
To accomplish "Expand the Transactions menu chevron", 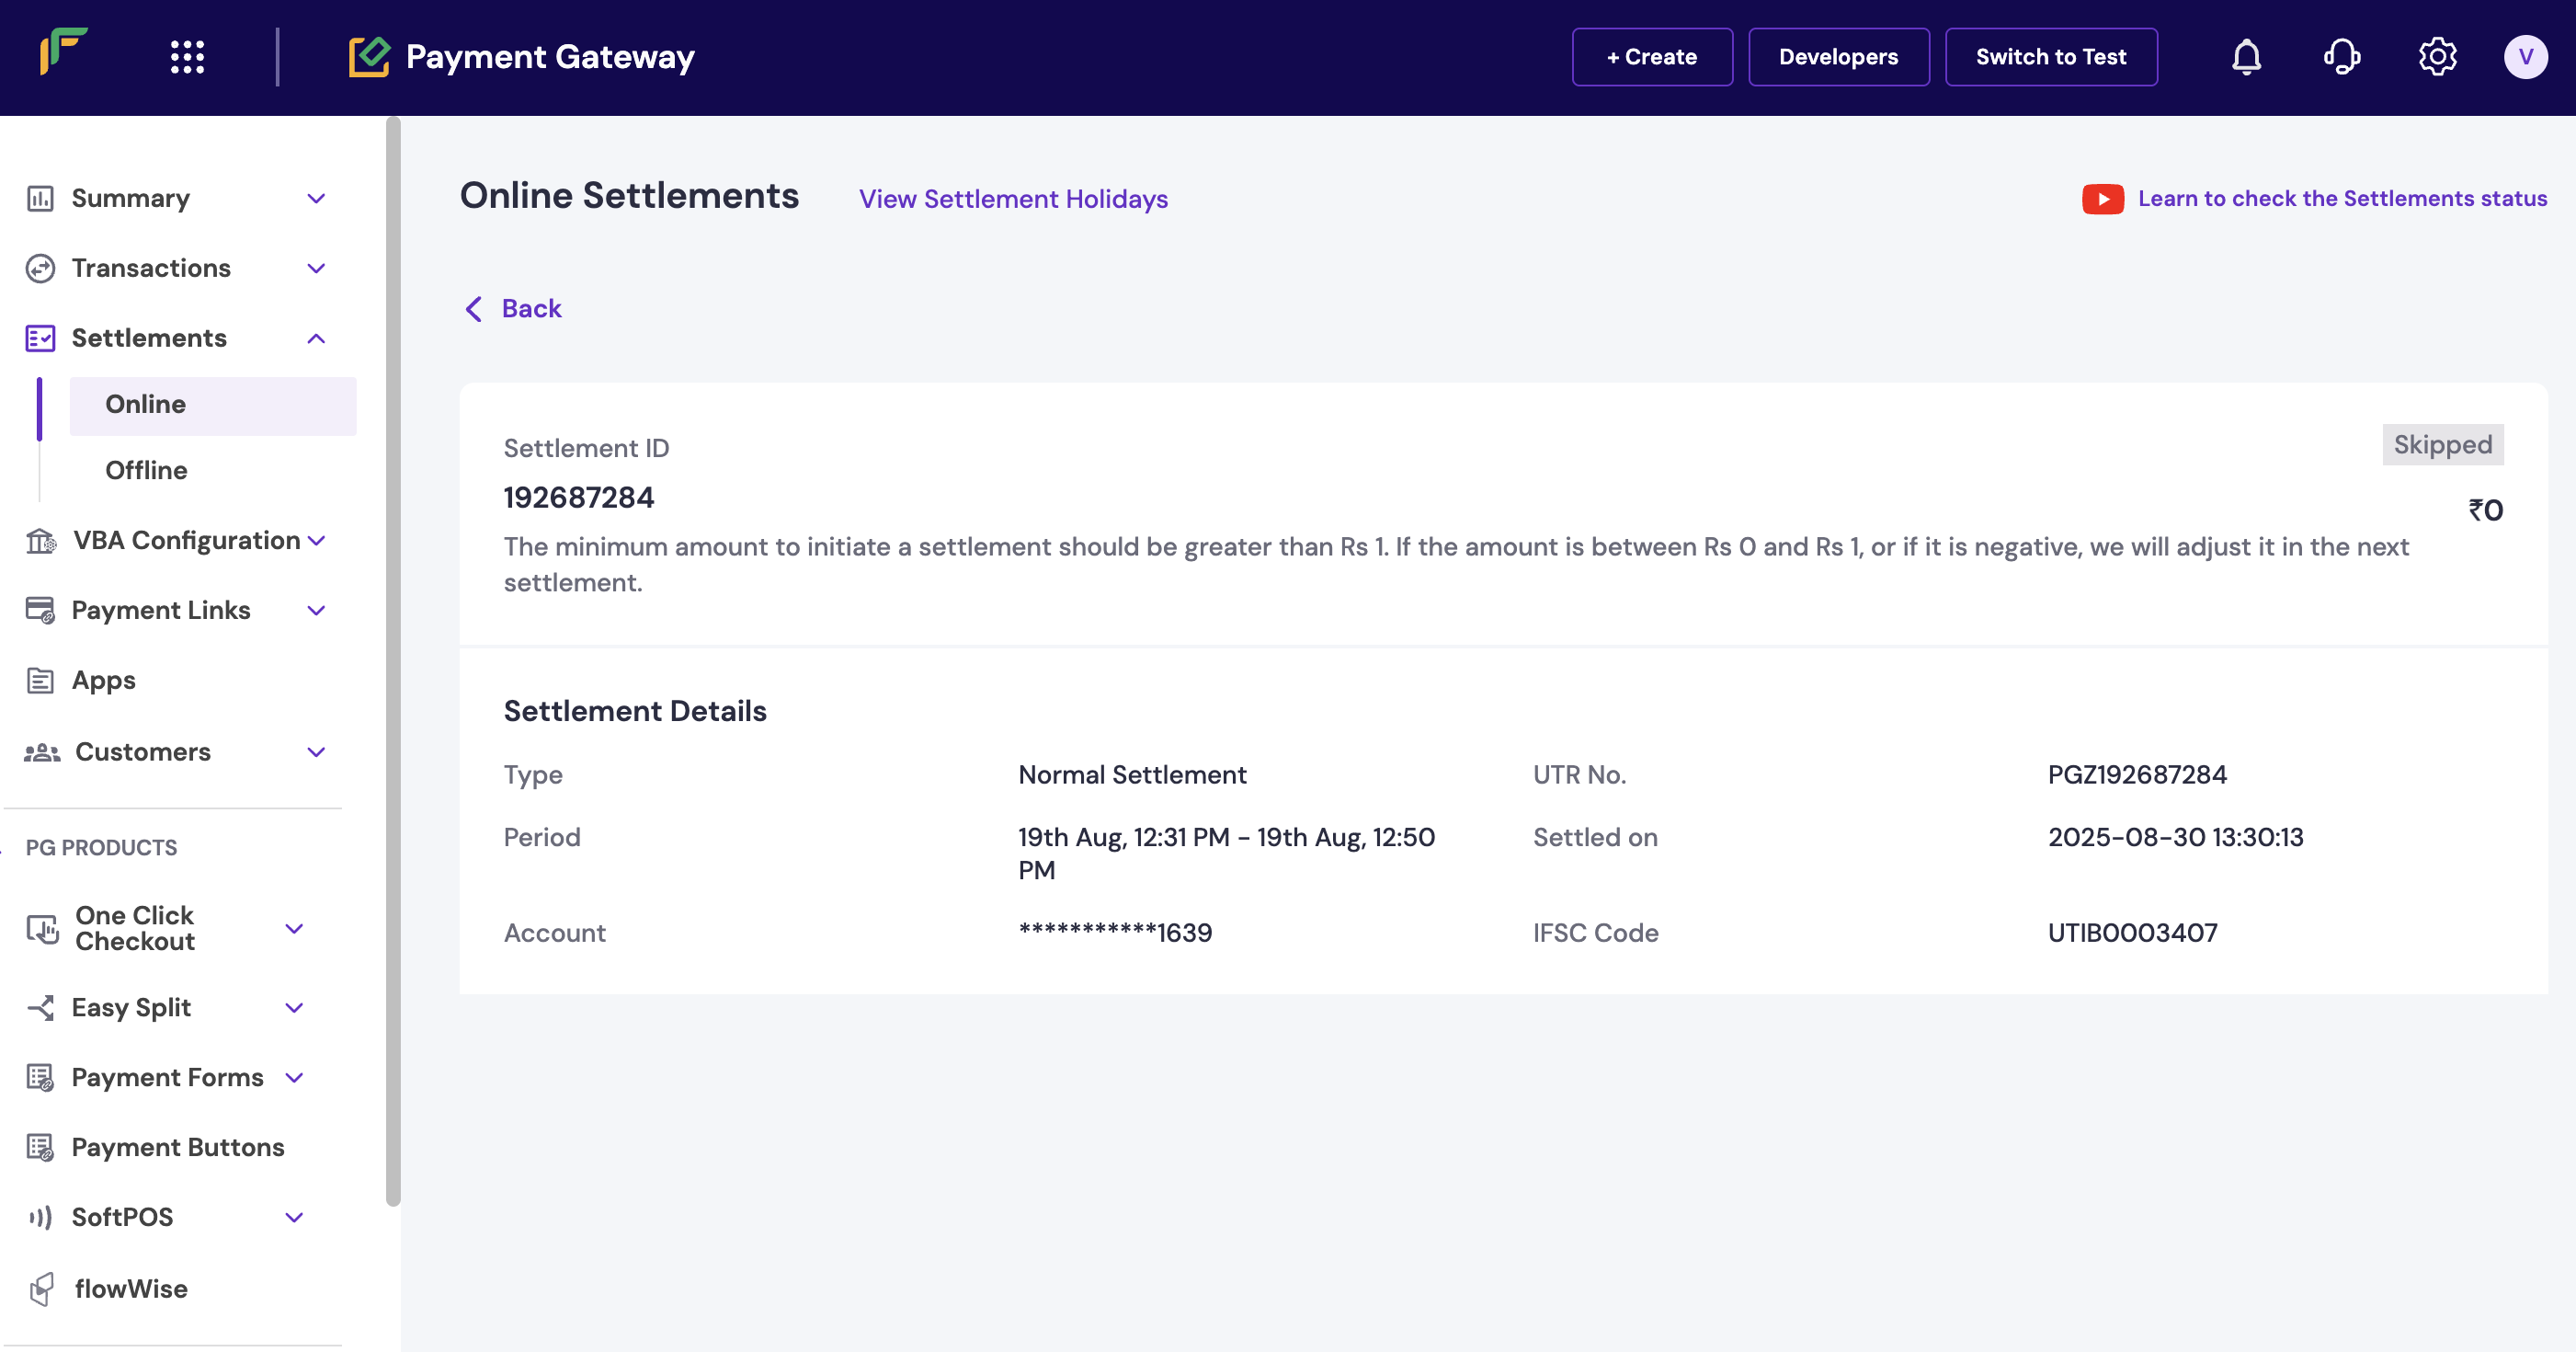I will pos(316,269).
